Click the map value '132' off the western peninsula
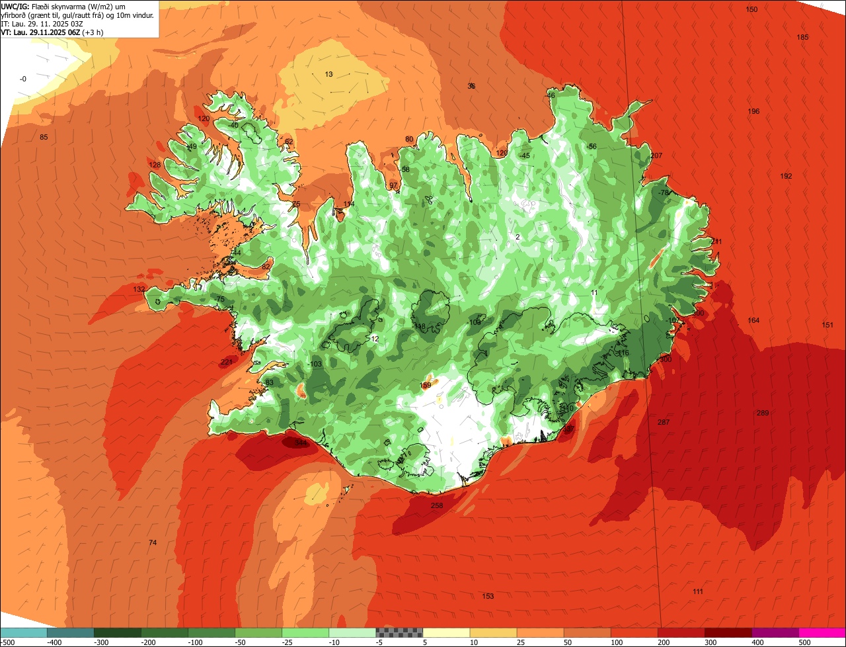 (139, 289)
